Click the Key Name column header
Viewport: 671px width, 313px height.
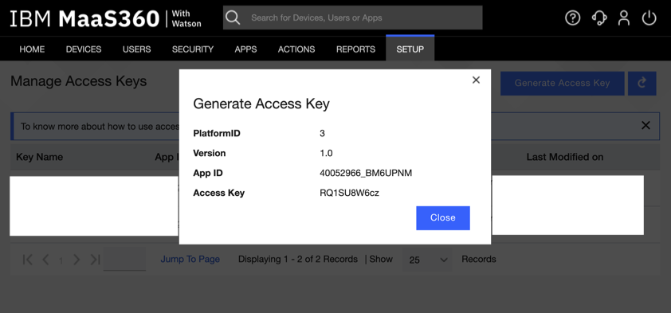click(x=39, y=157)
